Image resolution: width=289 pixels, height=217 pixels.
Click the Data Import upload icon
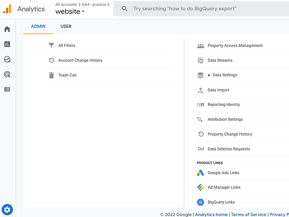(200, 90)
